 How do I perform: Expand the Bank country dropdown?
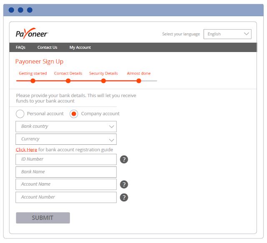(x=66, y=126)
